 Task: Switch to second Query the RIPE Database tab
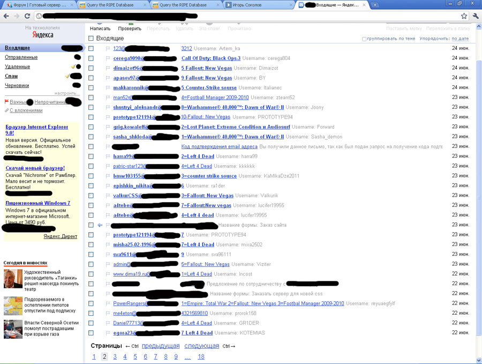click(186, 5)
